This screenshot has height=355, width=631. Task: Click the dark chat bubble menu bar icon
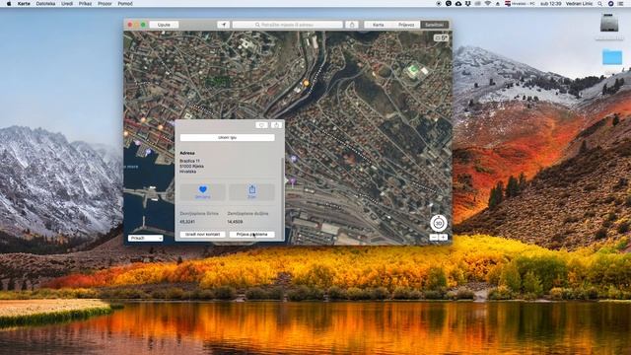449,3
